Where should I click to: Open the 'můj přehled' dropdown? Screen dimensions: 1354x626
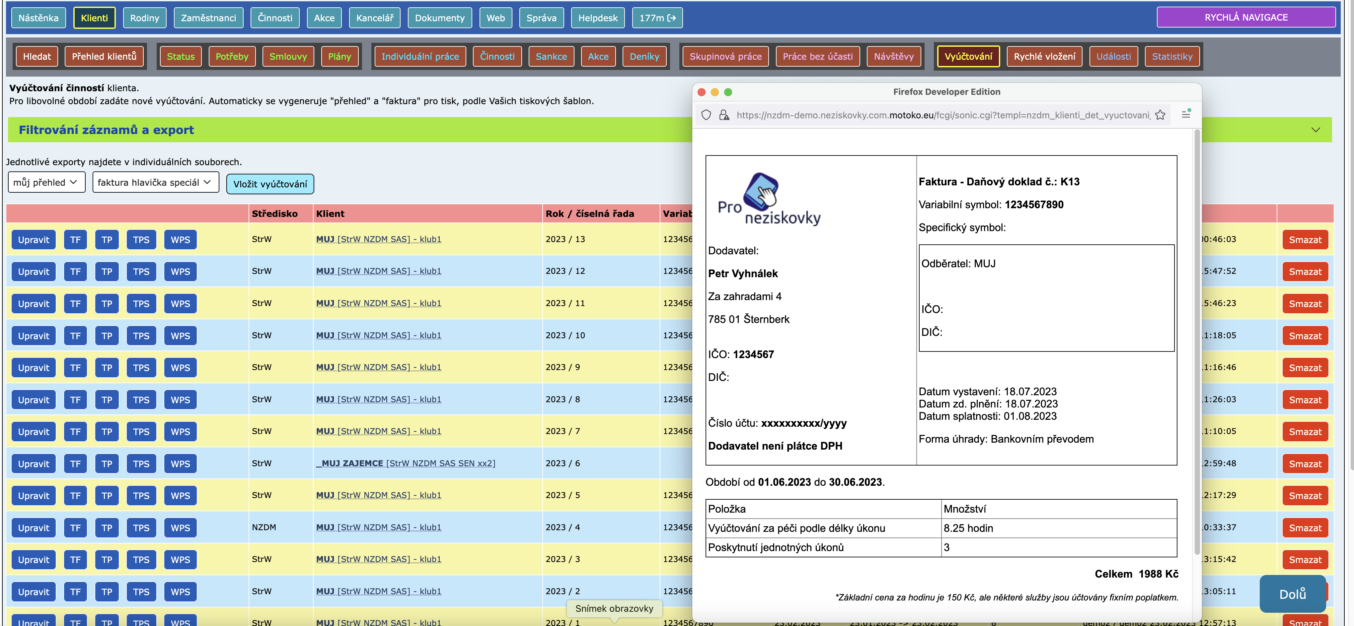coord(46,182)
